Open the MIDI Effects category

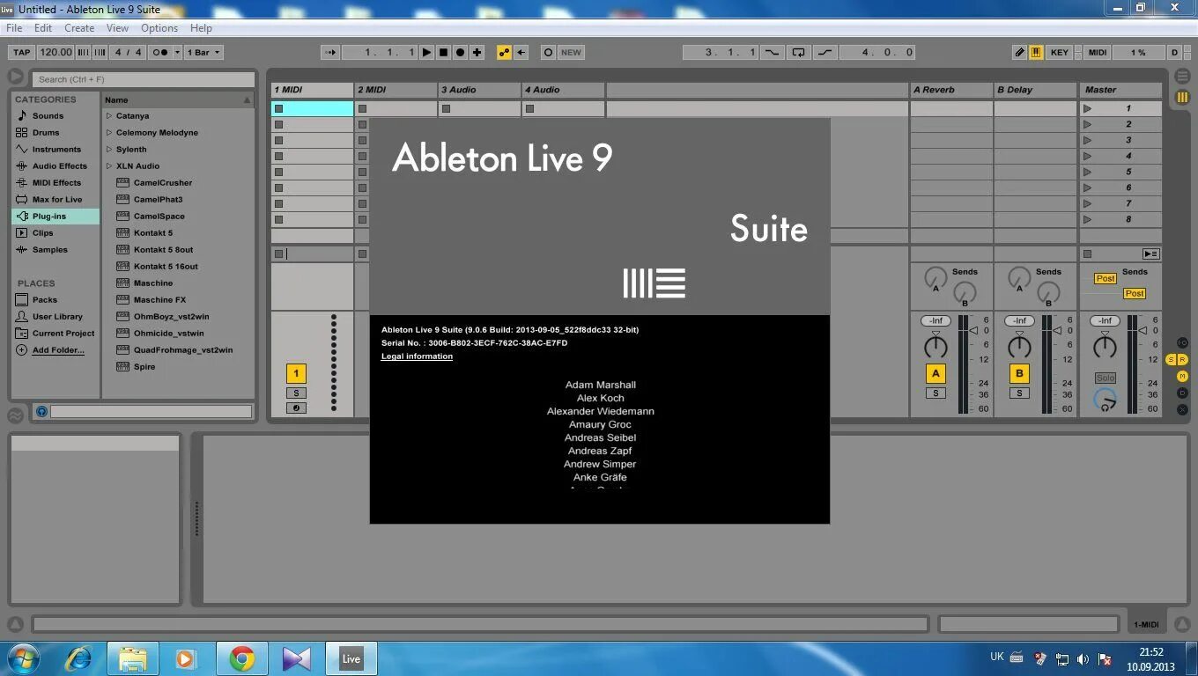click(x=56, y=182)
